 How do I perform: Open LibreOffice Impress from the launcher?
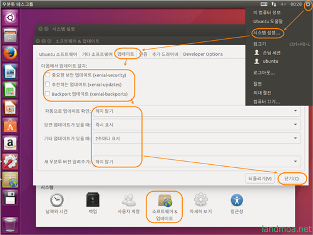[x=10, y=108]
